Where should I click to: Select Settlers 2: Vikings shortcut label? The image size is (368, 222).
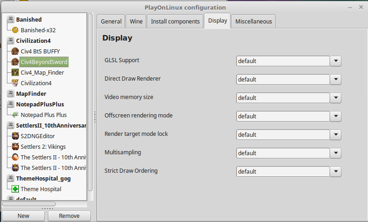tap(43, 146)
